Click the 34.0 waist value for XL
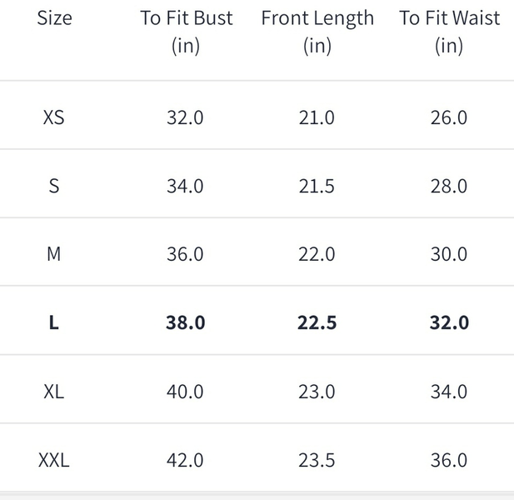 point(449,392)
